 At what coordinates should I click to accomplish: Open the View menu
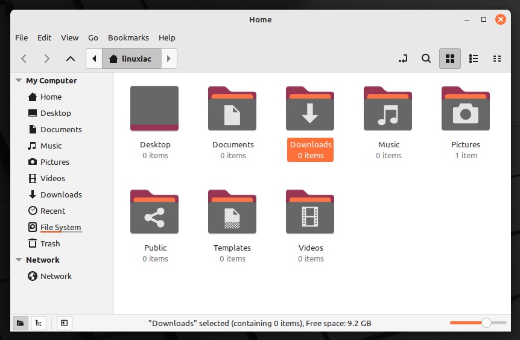[x=69, y=38]
